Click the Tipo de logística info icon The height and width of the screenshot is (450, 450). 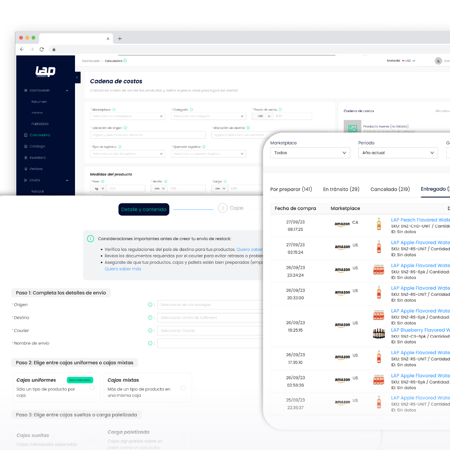[120, 147]
